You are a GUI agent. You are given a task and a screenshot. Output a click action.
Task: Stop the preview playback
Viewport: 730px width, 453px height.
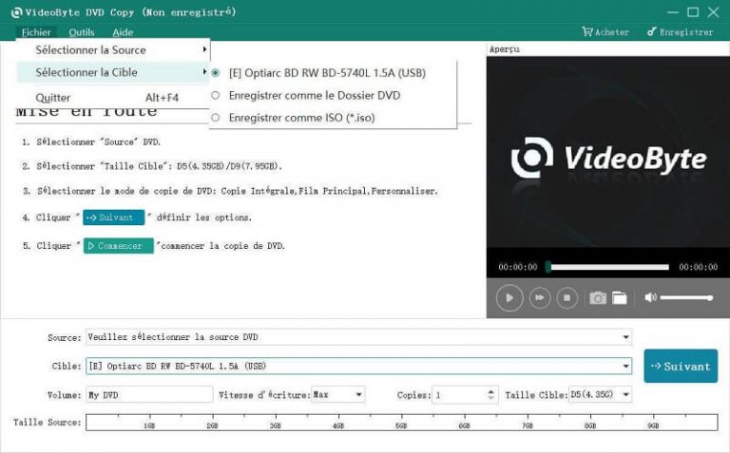[567, 297]
